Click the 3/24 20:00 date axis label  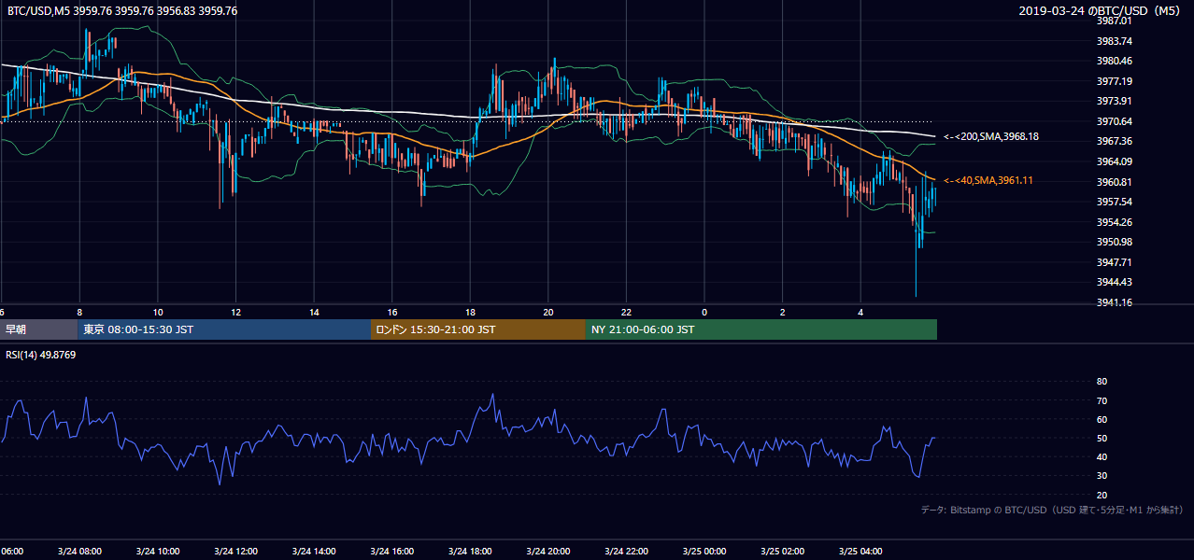pos(547,552)
